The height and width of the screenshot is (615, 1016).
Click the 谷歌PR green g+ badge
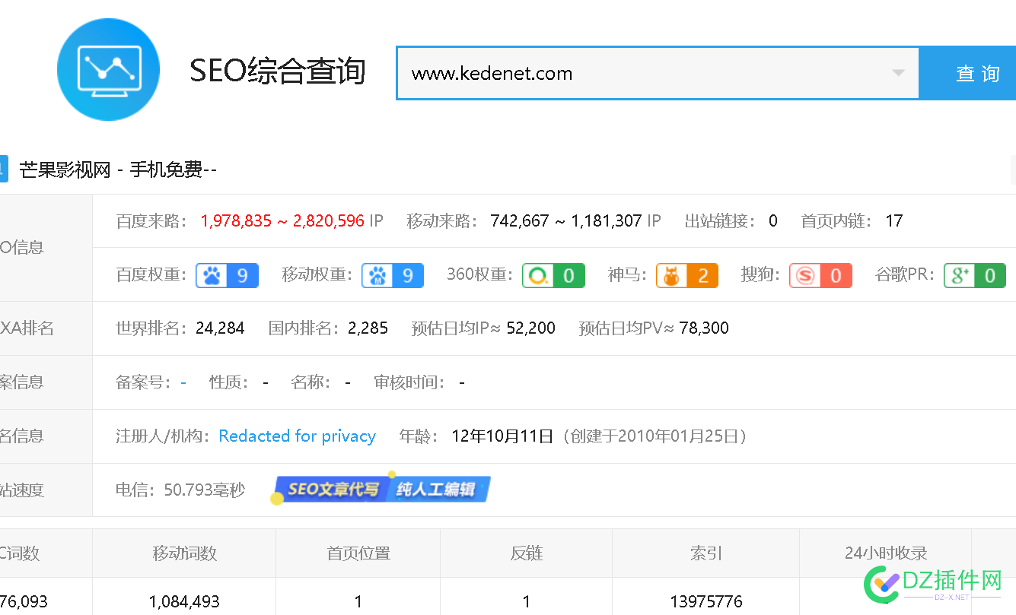point(975,275)
